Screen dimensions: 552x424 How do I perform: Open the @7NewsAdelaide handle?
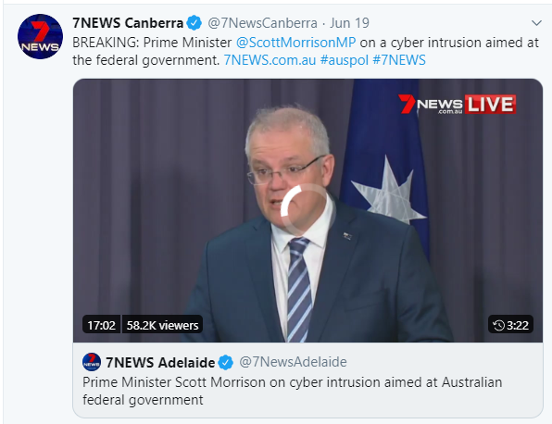pos(293,362)
